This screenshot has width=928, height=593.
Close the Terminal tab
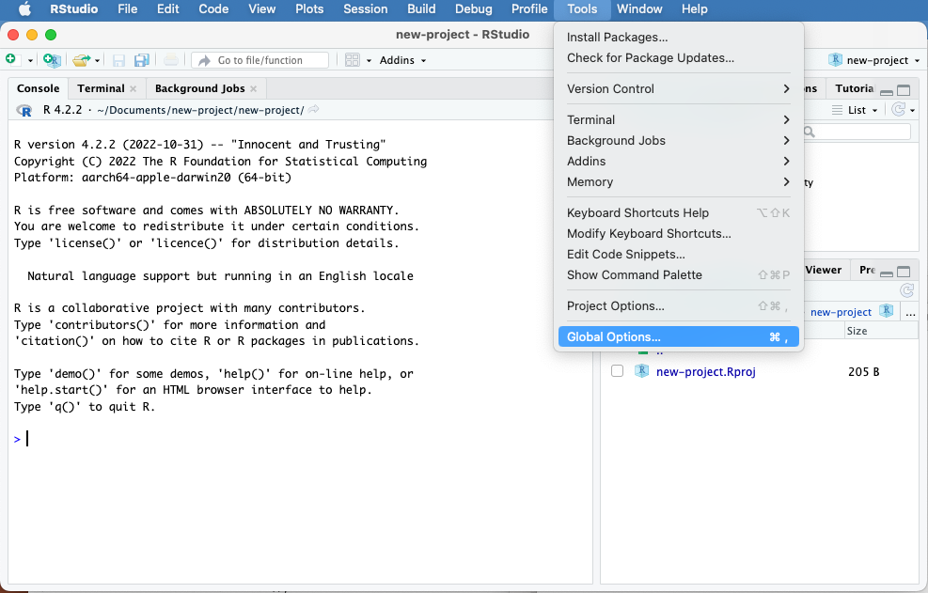coord(134,88)
